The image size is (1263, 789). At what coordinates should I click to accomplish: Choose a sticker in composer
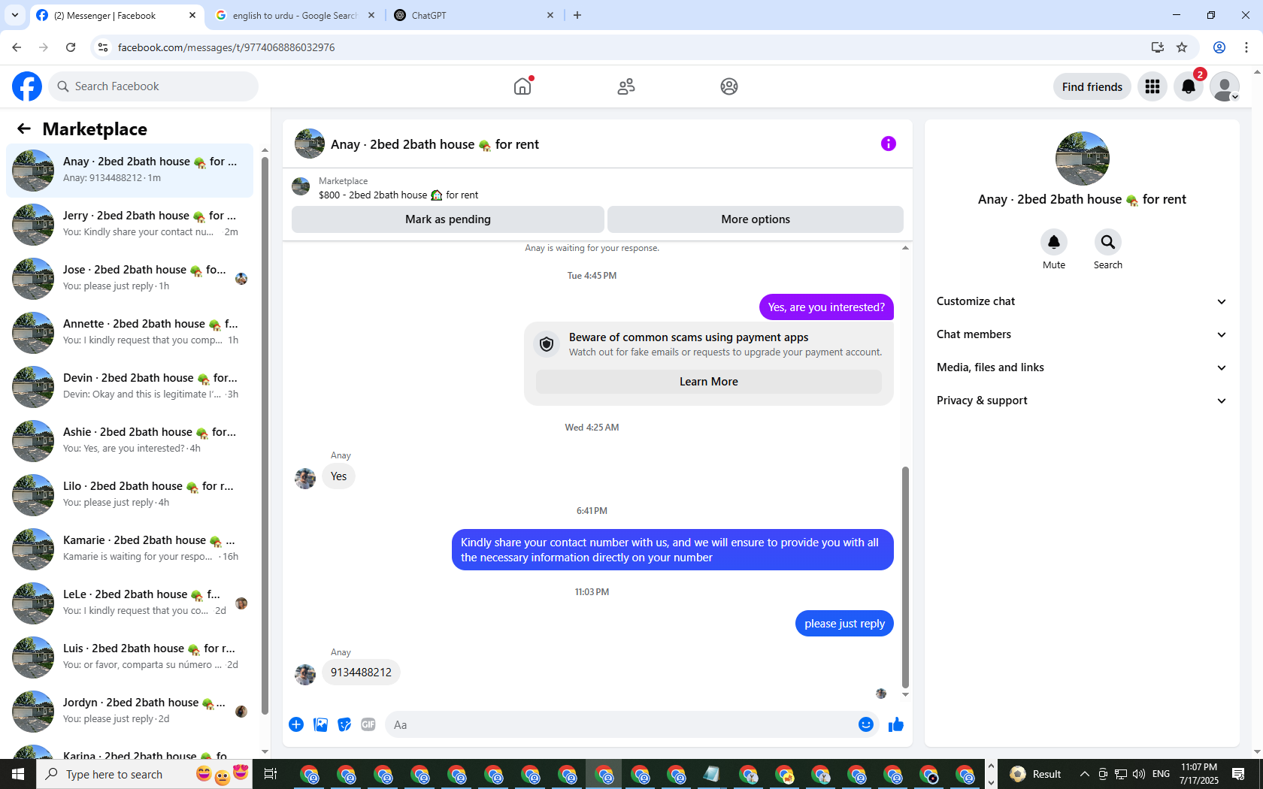[344, 724]
